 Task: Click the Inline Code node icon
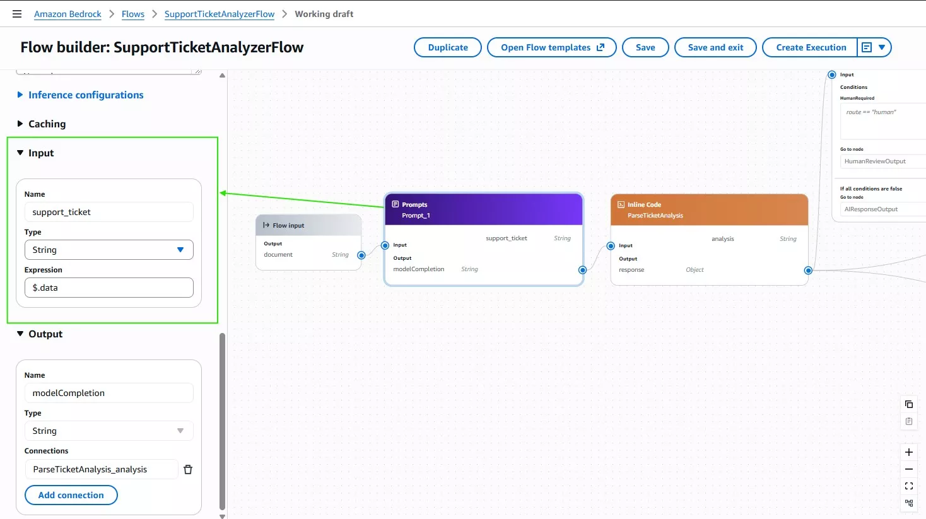tap(621, 204)
